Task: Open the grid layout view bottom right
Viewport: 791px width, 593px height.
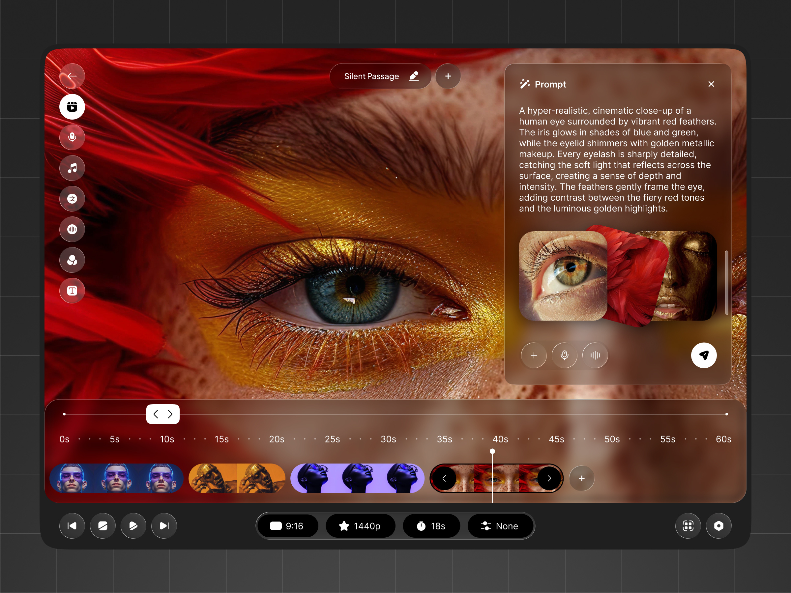Action: click(688, 526)
